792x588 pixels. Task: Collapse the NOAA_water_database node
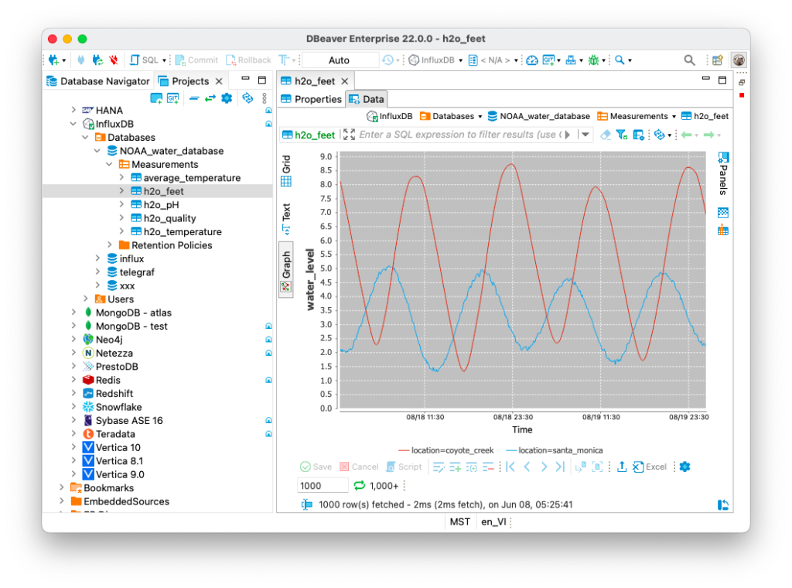point(97,151)
